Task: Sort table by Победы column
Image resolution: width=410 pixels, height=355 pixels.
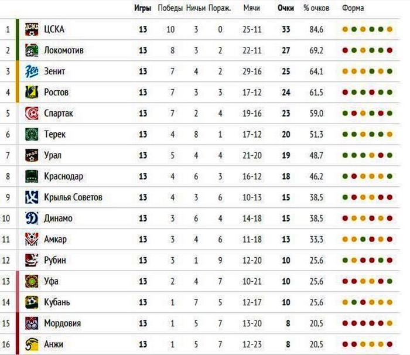Action: click(x=170, y=8)
